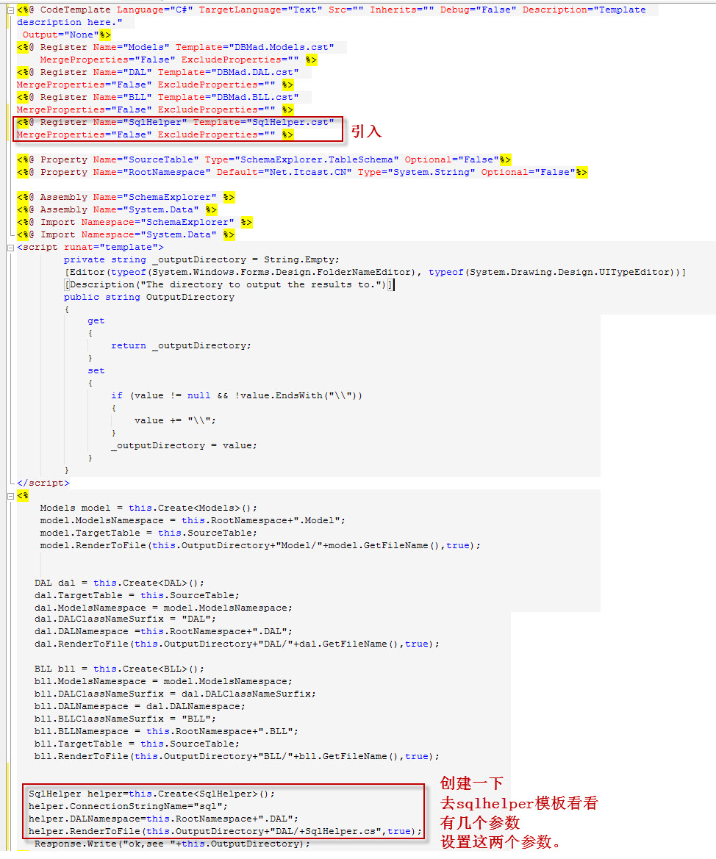The image size is (716, 859).
Task: Click the bll.RenderToFile(...) call
Action: tap(237, 757)
